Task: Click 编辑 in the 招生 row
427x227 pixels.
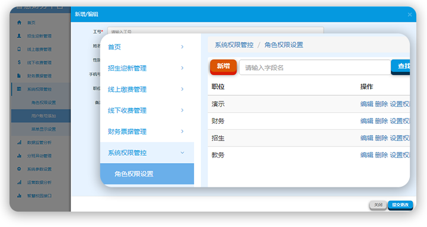Action: tap(367, 138)
